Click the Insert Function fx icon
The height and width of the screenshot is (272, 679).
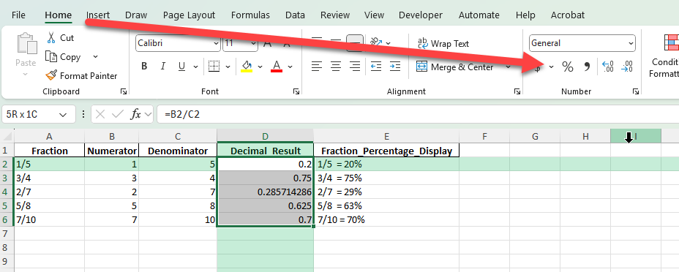[x=136, y=114]
